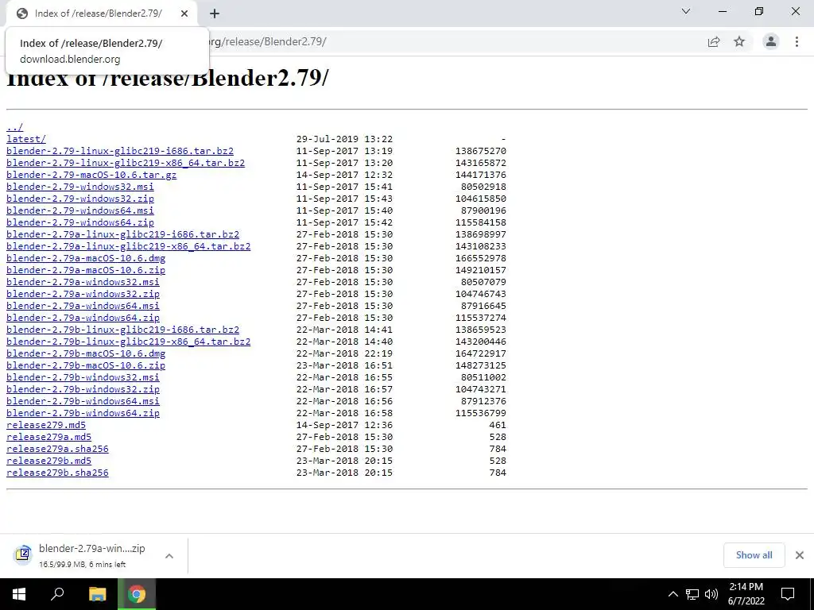Click file size 461 text

(x=498, y=426)
